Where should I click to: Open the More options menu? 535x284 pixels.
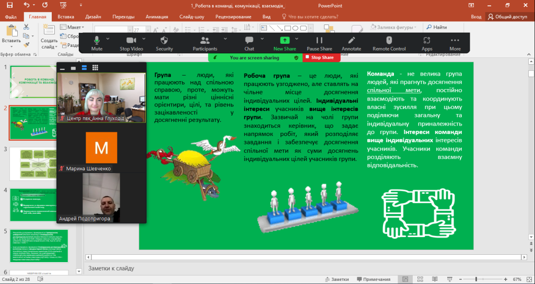tap(455, 43)
